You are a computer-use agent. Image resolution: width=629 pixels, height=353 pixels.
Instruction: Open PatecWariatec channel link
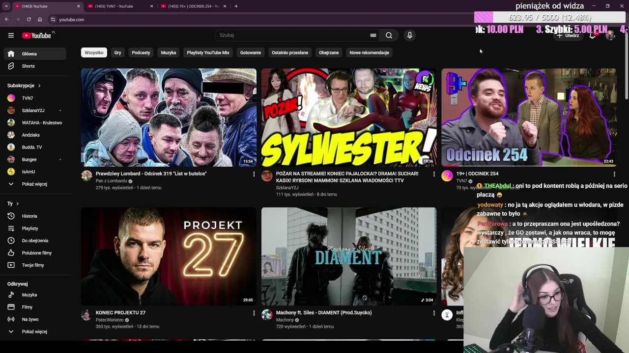tap(110, 320)
